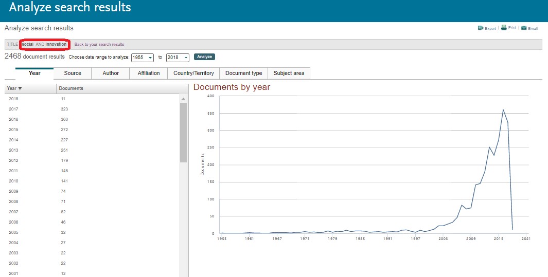Select the 2016 row in year table
Screen dimensions: 548x277
pos(14,119)
